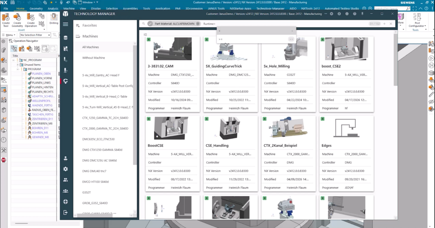Toggle green marker on 5X_GuidingCurveTrick card
Image resolution: width=435 pixels, height=228 pixels.
click(207, 40)
